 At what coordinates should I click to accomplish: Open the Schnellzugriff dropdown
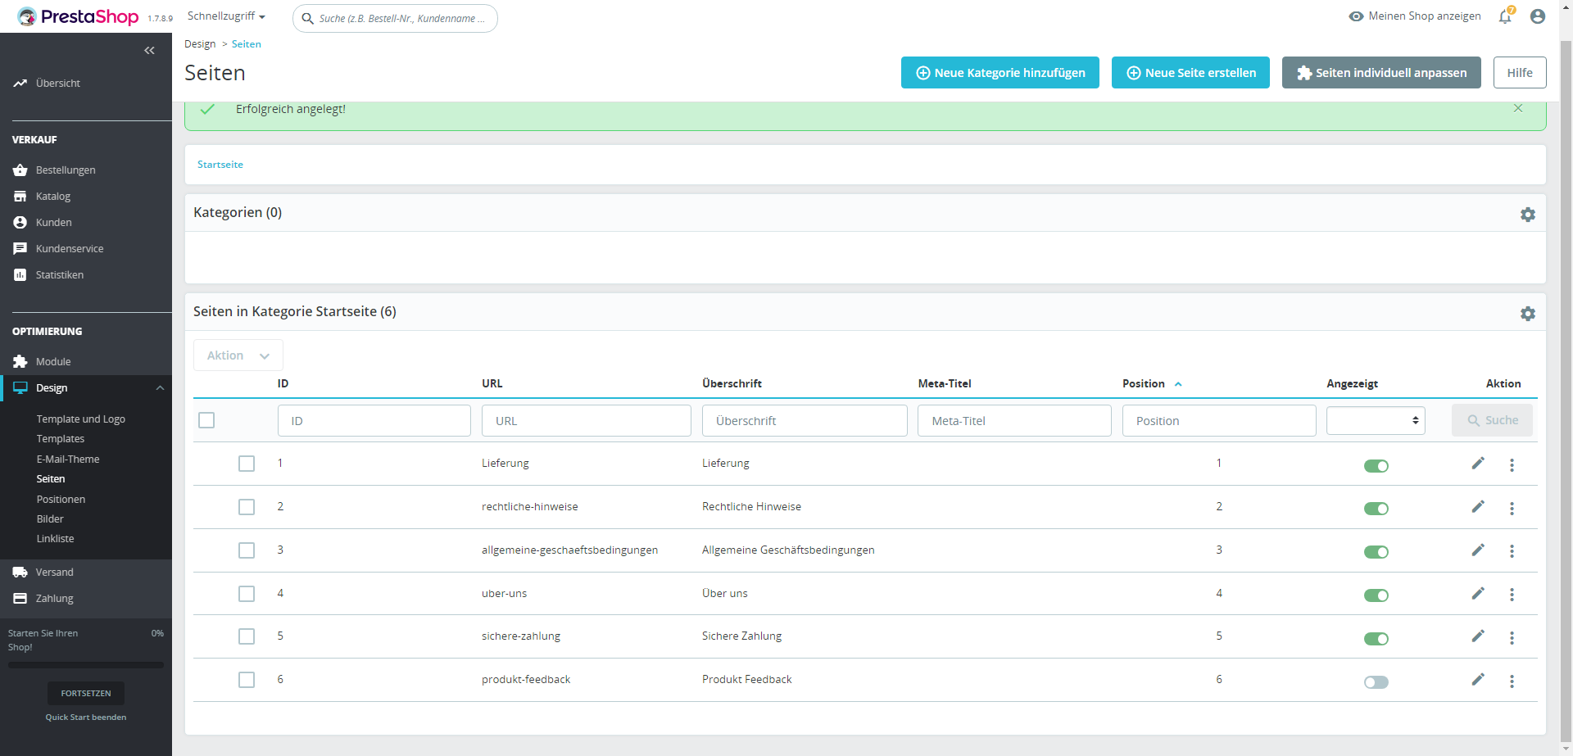pyautogui.click(x=226, y=16)
